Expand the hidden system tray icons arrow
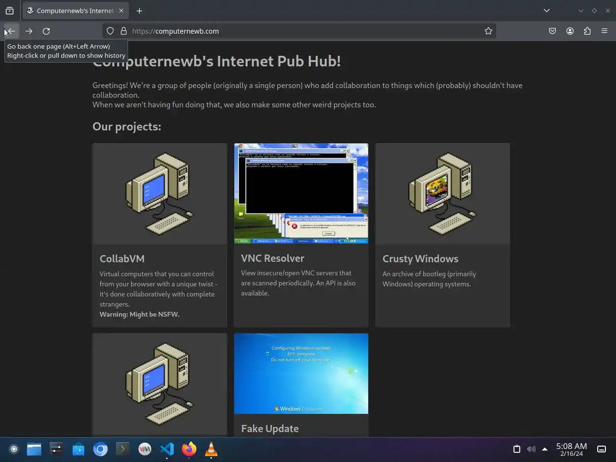This screenshot has width=616, height=462. (545, 449)
